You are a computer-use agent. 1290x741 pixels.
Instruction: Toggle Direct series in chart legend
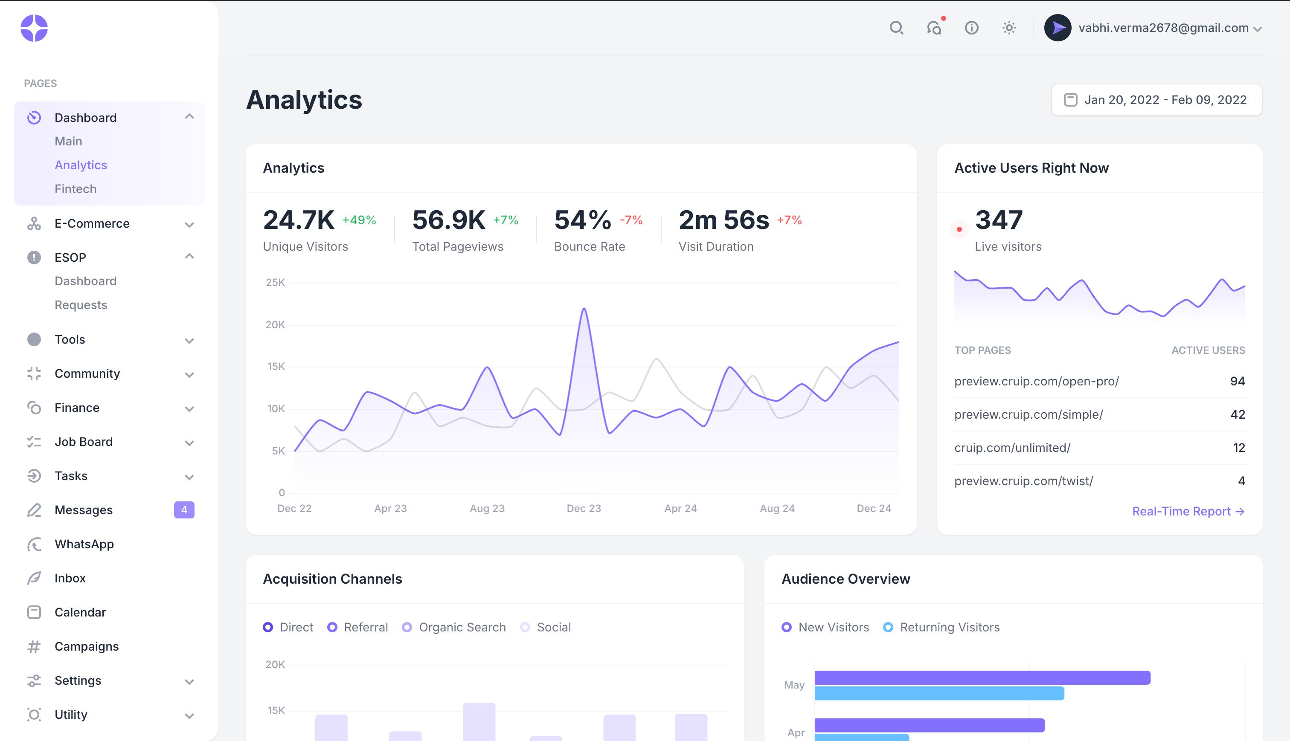point(288,627)
